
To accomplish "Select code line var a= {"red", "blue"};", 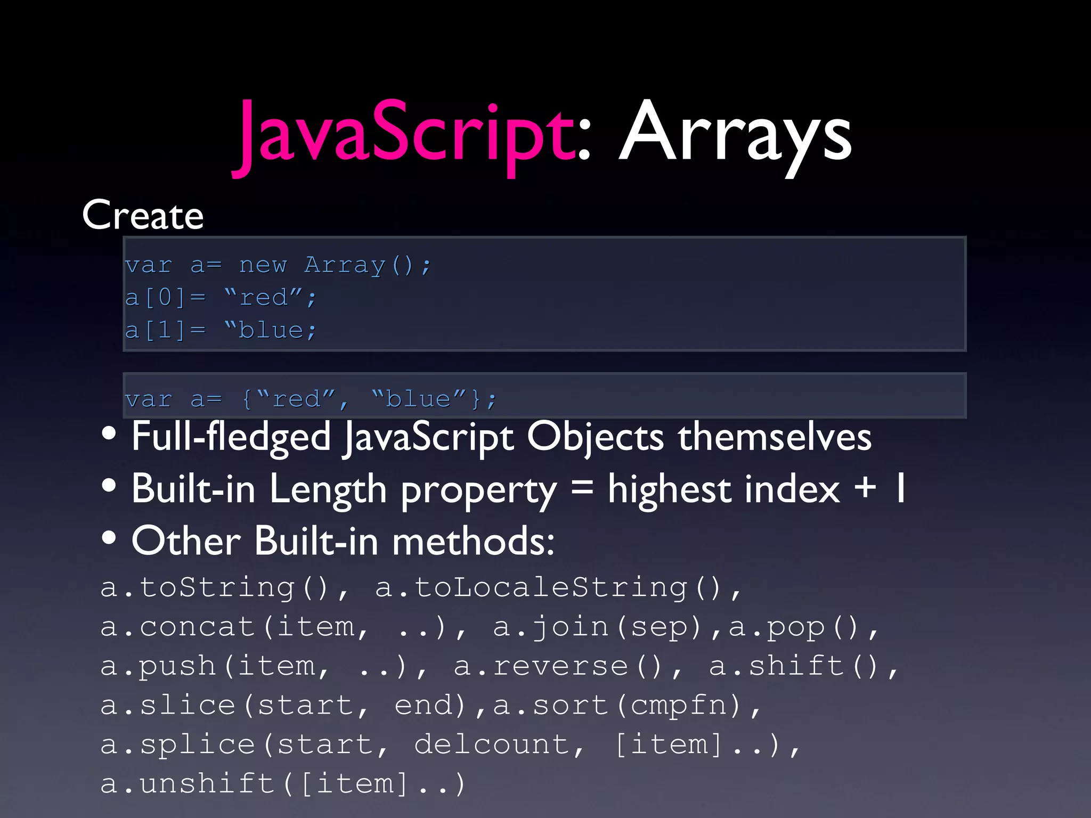I will click(x=311, y=399).
